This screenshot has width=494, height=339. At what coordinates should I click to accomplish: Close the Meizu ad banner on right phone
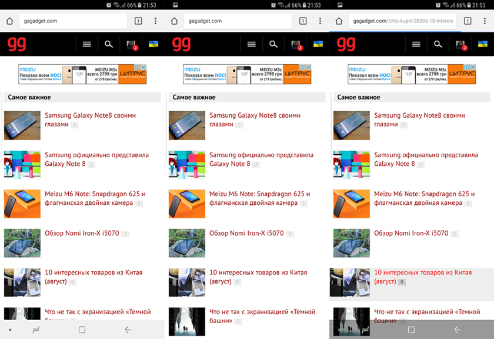[x=473, y=67]
